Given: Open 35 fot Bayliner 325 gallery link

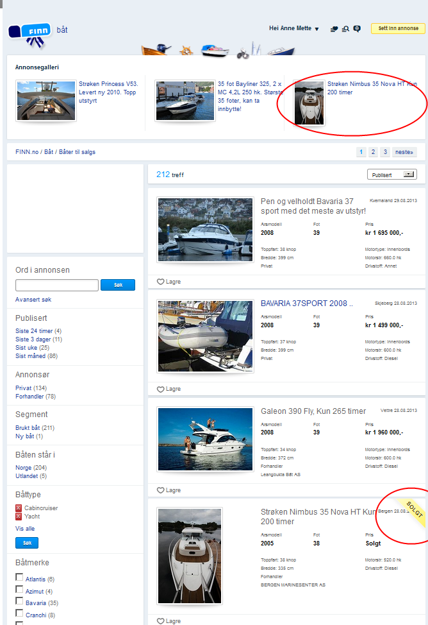Looking at the screenshot, I should pos(251,96).
